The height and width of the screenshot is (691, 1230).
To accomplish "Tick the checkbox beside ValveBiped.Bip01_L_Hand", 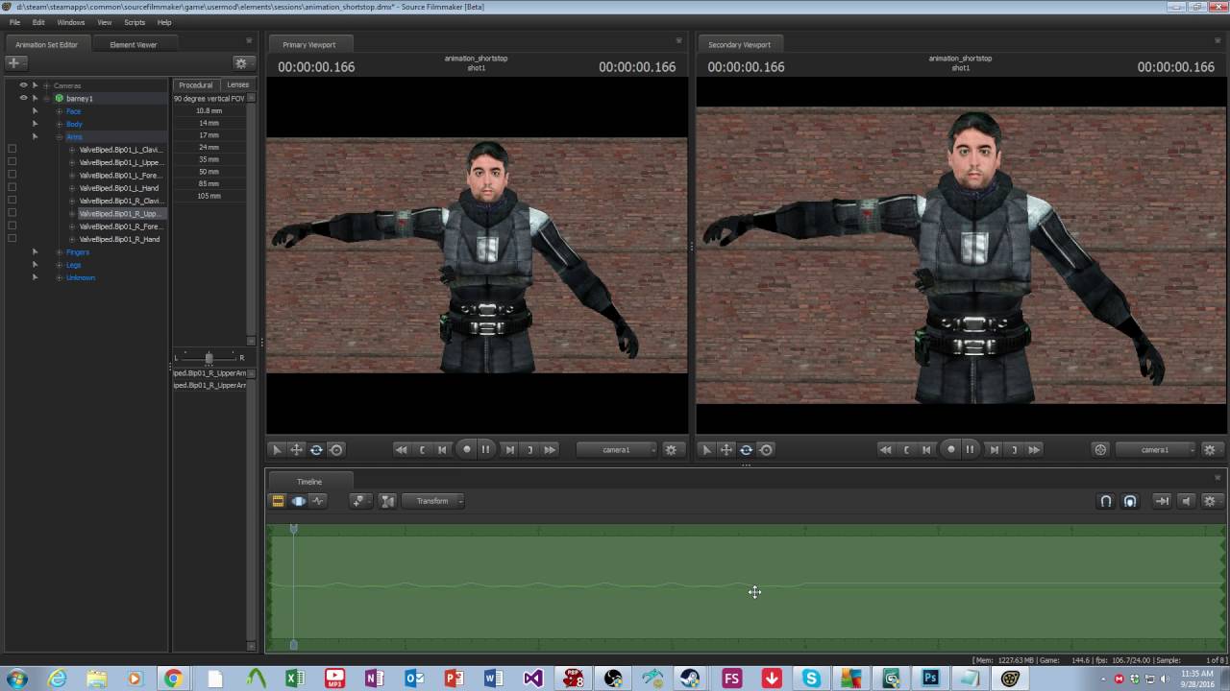I will tap(12, 188).
